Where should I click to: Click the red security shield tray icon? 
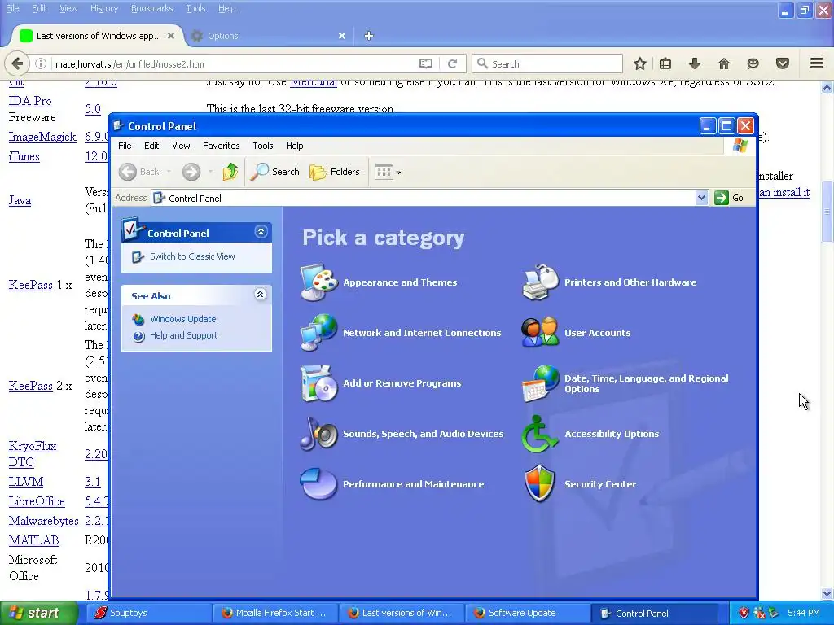pos(744,614)
